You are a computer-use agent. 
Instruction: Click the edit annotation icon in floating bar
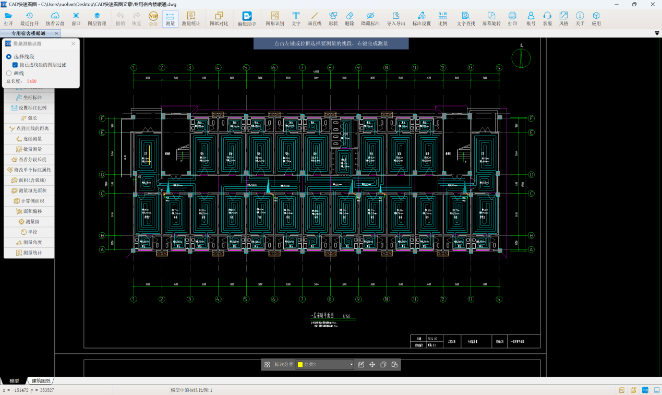tap(361, 365)
